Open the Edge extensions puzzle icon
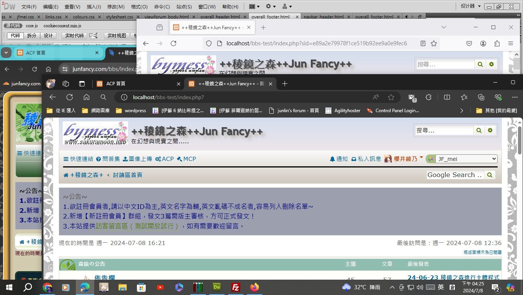 pyautogui.click(x=428, y=98)
